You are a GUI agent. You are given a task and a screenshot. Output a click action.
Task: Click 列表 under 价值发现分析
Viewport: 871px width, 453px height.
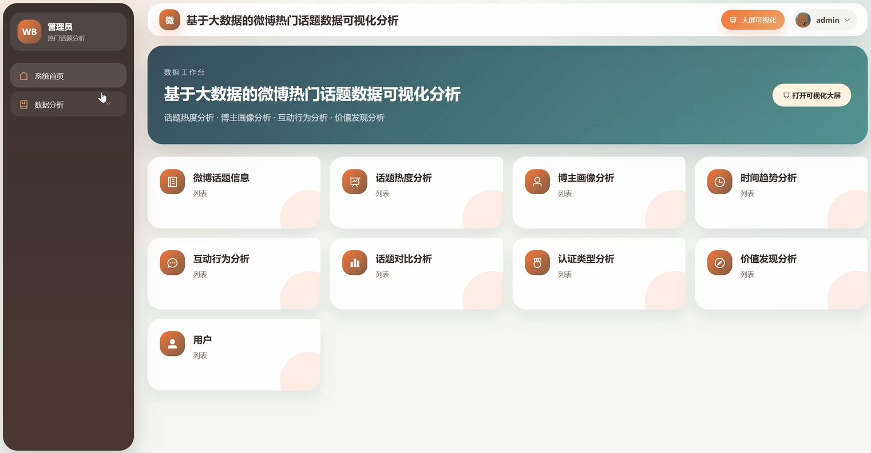click(747, 275)
